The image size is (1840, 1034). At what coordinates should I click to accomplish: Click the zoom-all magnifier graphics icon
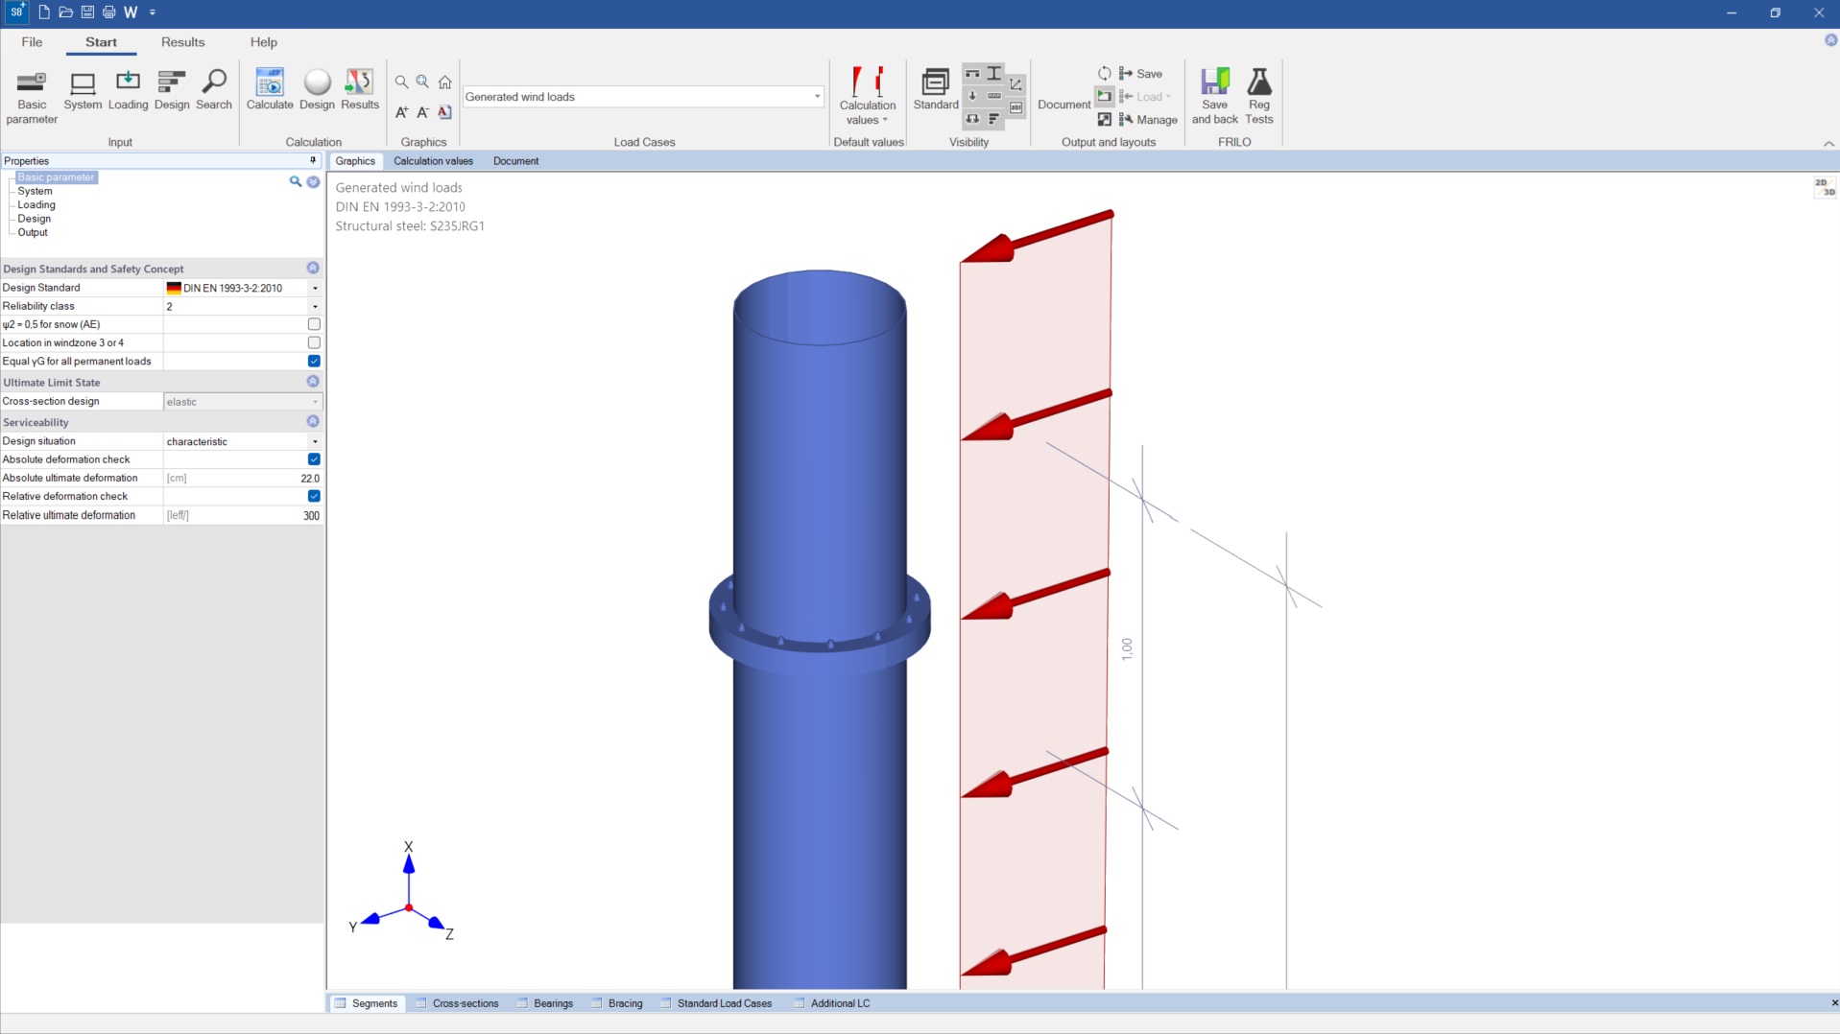pyautogui.click(x=422, y=82)
